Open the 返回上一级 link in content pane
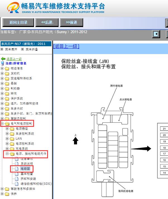The width and height of the screenshot is (168, 199). pyautogui.click(x=66, y=46)
